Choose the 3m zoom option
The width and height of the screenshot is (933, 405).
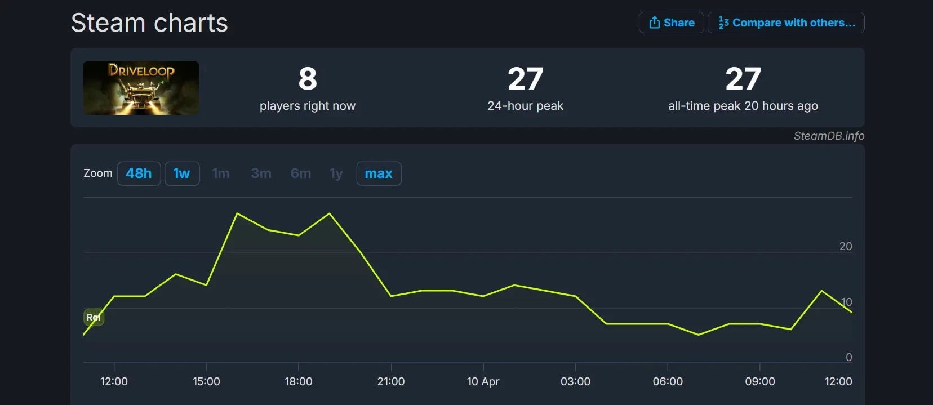261,173
